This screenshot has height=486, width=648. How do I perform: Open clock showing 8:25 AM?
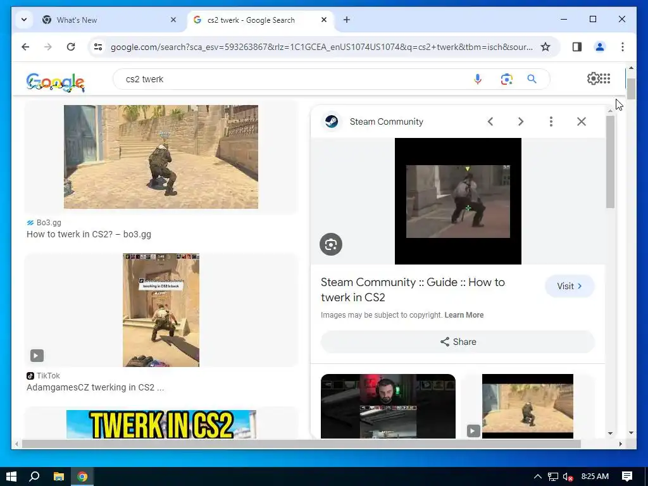595,477
